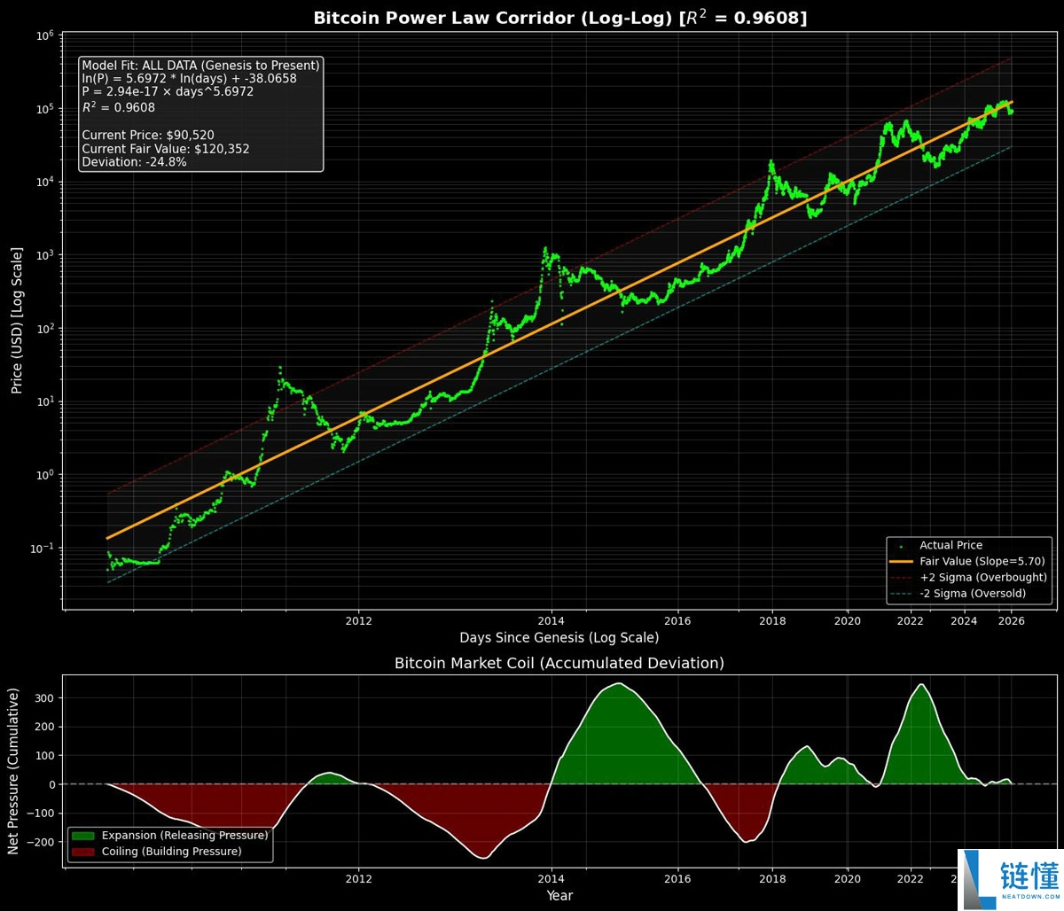Click the 'Price (USD) [Log Scale]' axis label

coord(17,321)
